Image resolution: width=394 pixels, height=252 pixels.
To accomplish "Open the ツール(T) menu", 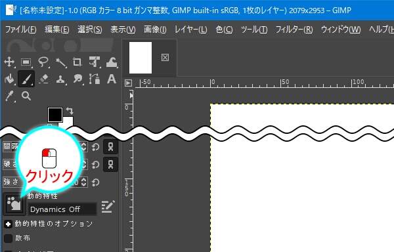I will 254,30.
